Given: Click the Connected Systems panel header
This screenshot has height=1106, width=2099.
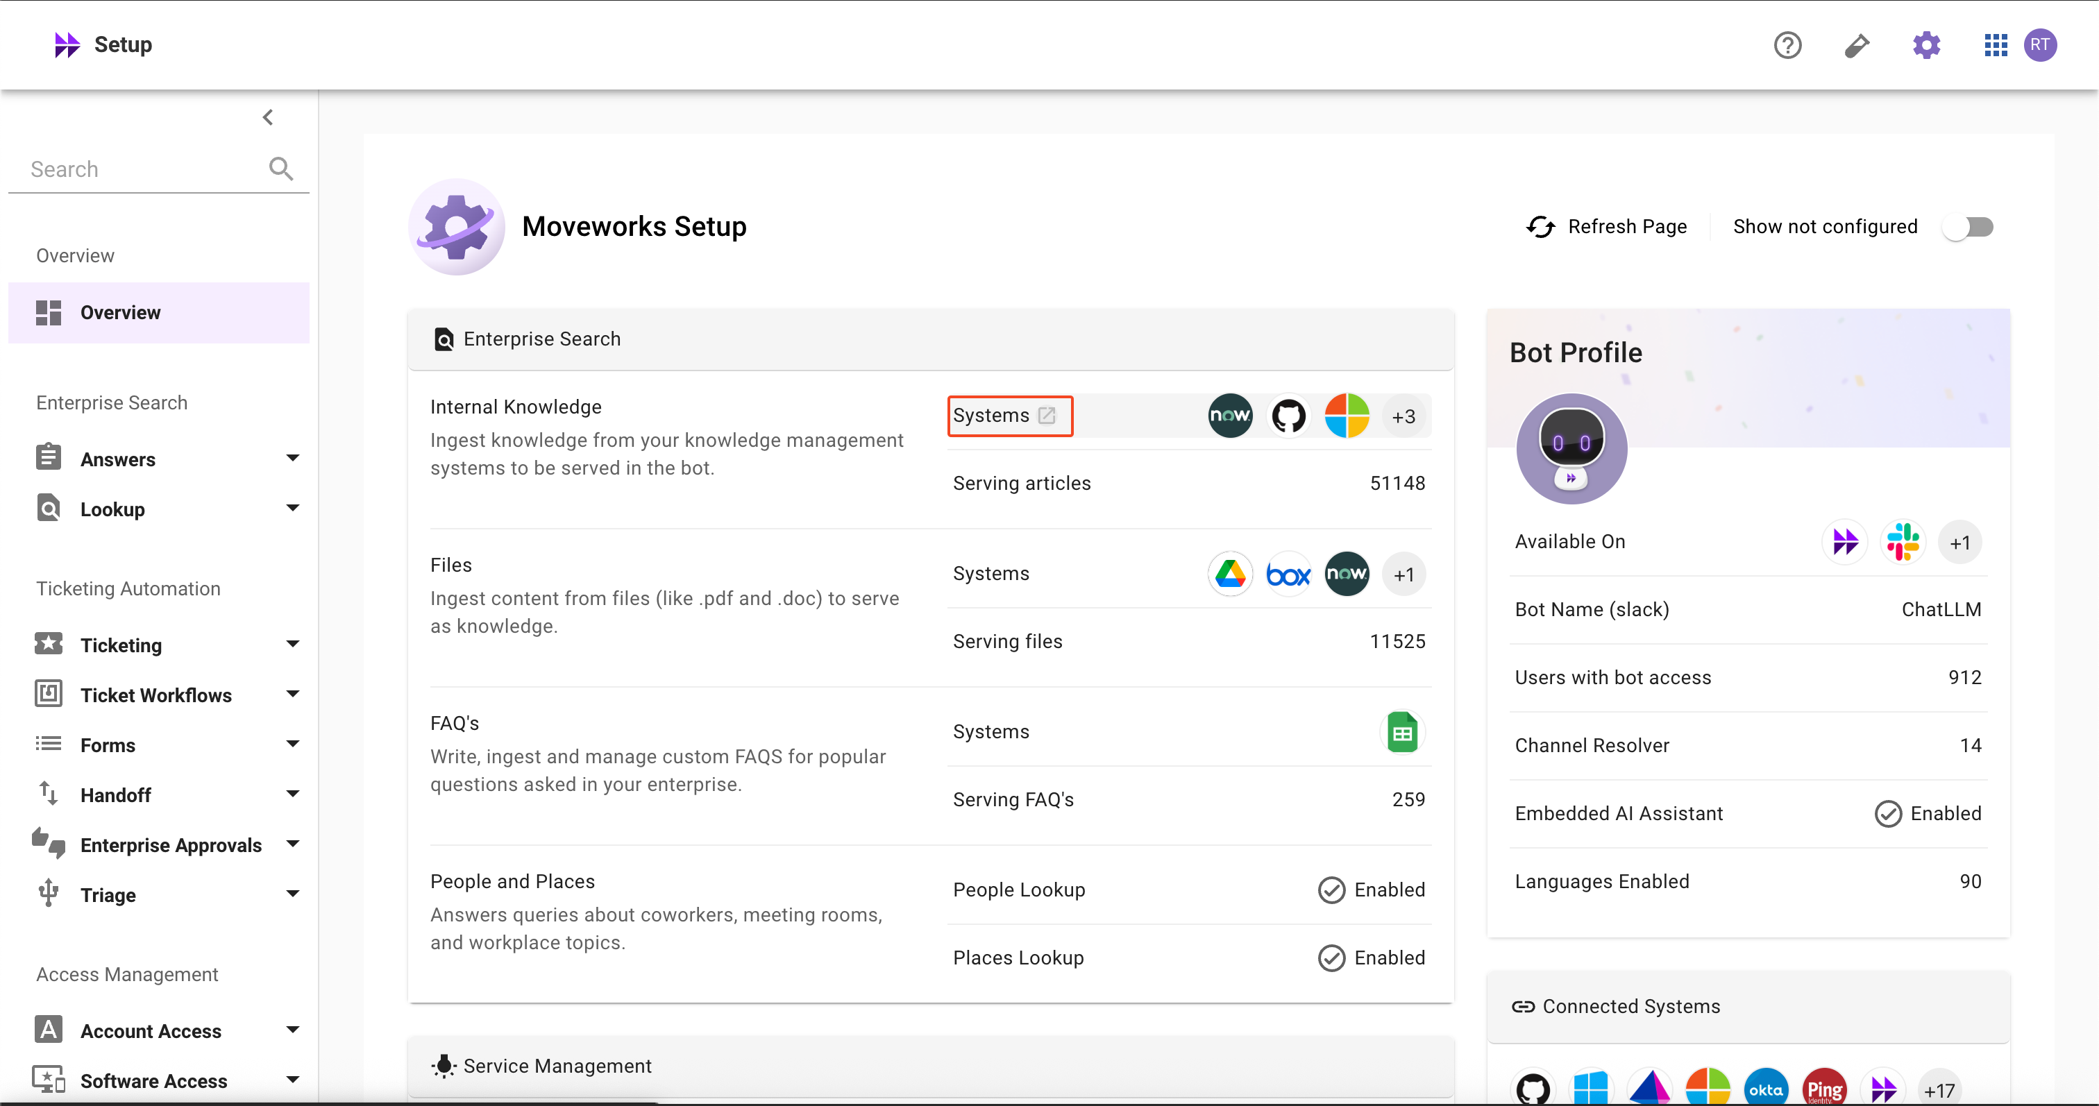Looking at the screenshot, I should 1748,1007.
